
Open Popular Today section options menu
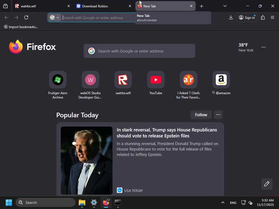(x=218, y=115)
